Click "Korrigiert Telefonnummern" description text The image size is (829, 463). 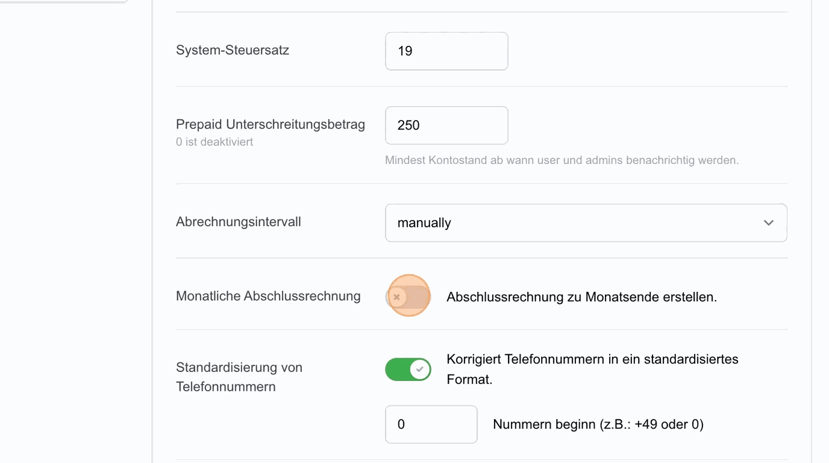click(x=593, y=370)
